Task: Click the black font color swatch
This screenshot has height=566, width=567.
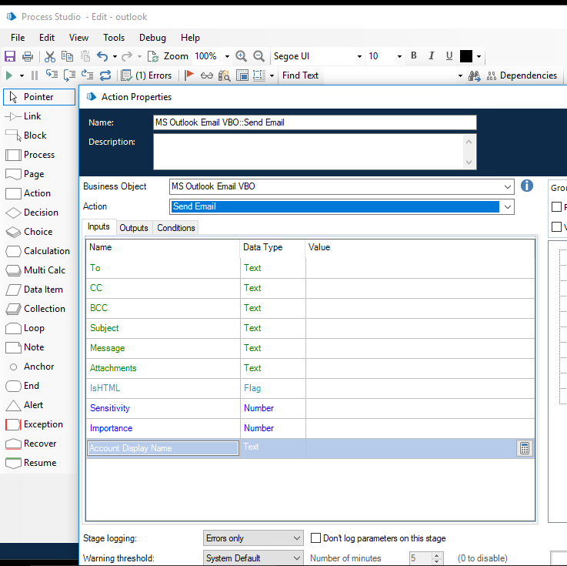Action: tap(466, 56)
